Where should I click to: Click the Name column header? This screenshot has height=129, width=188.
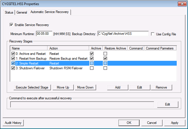[x=29, y=48]
